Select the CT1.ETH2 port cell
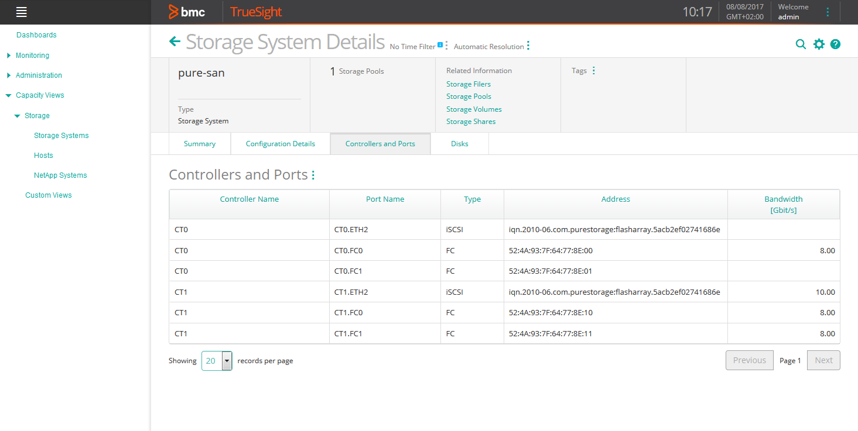858x431 pixels. pyautogui.click(x=385, y=292)
